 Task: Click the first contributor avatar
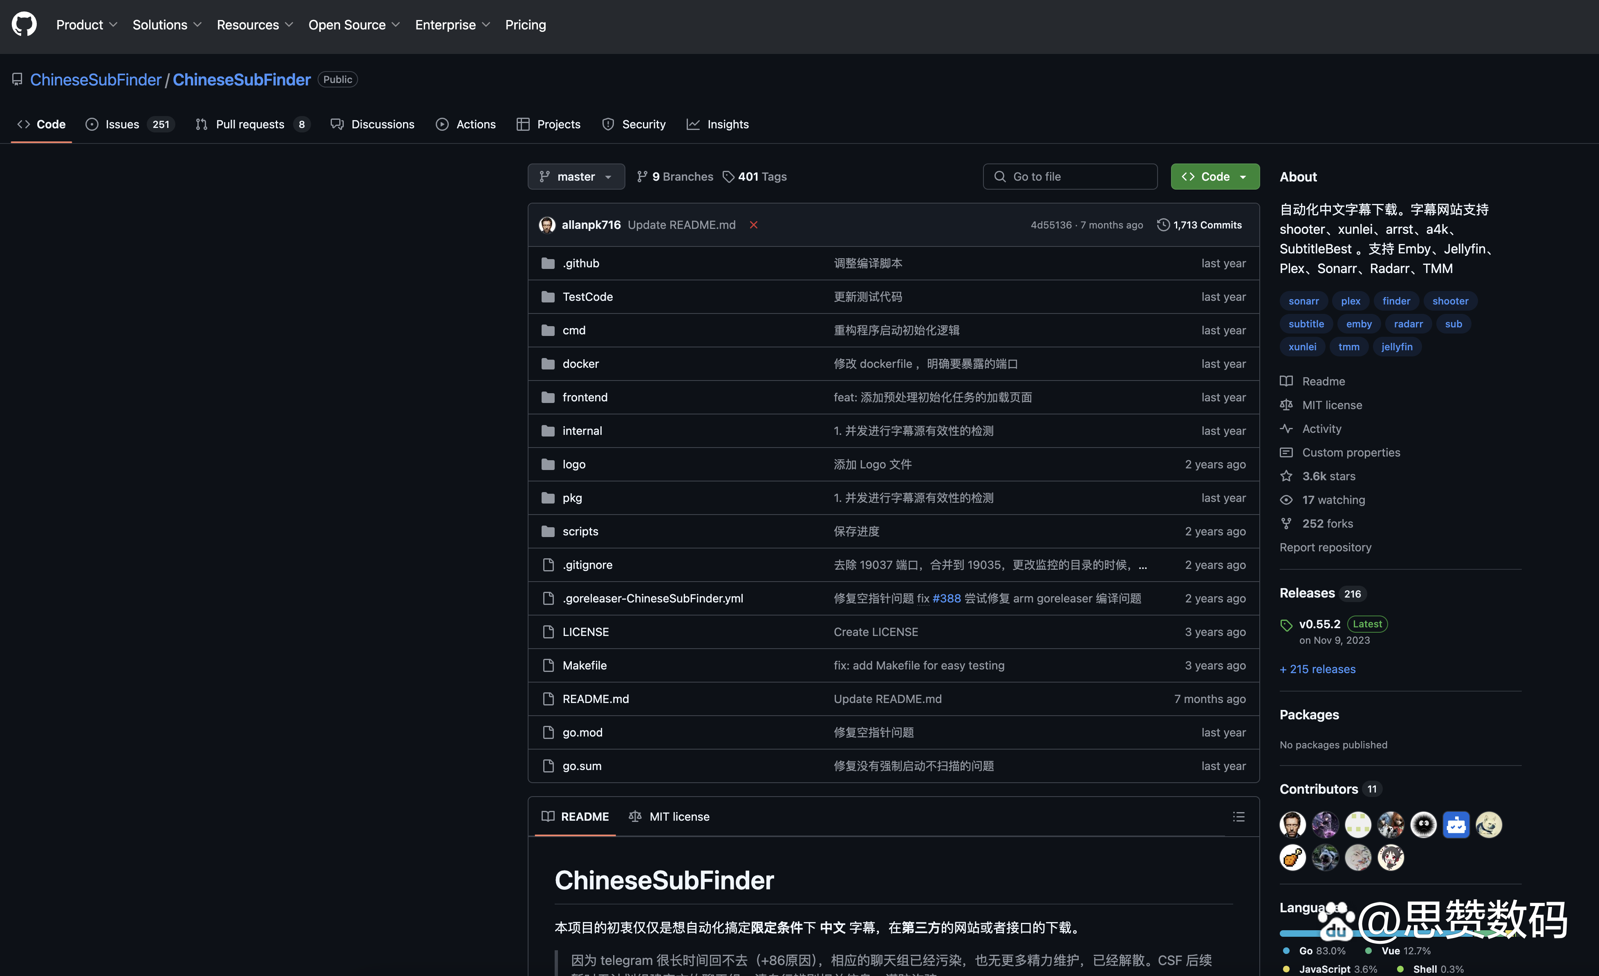click(x=1293, y=825)
